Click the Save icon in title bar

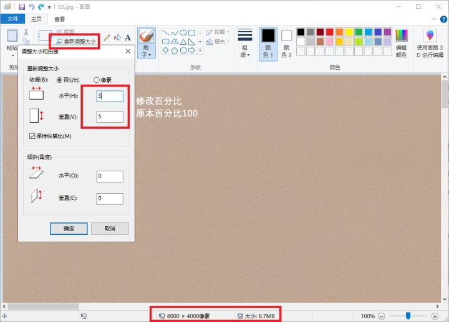click(21, 6)
